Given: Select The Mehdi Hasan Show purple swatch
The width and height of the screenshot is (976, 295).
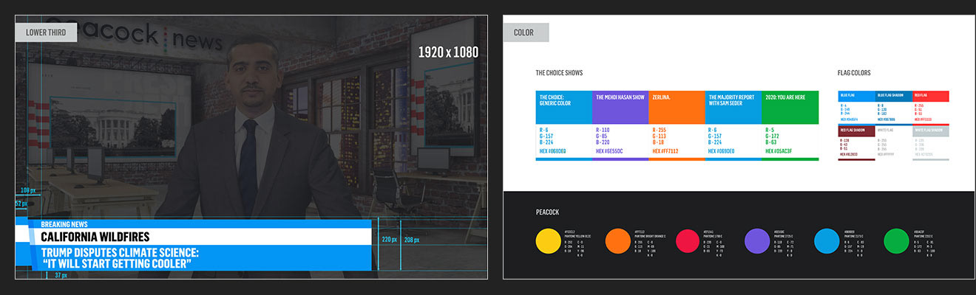Looking at the screenshot, I should tap(620, 107).
